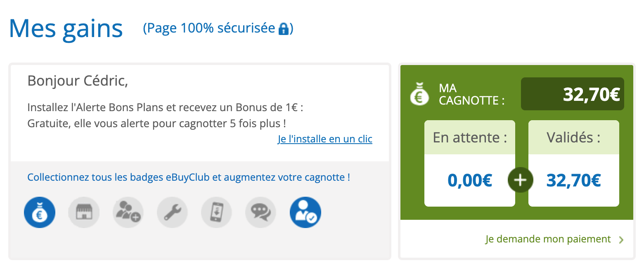Viewport: 644px width, 270px height.
Task: Click the 32,70€ cagnotte total box
Action: click(x=573, y=94)
